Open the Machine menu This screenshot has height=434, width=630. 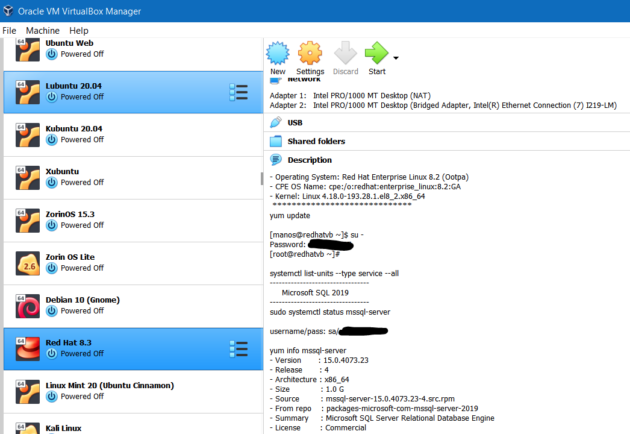(43, 31)
